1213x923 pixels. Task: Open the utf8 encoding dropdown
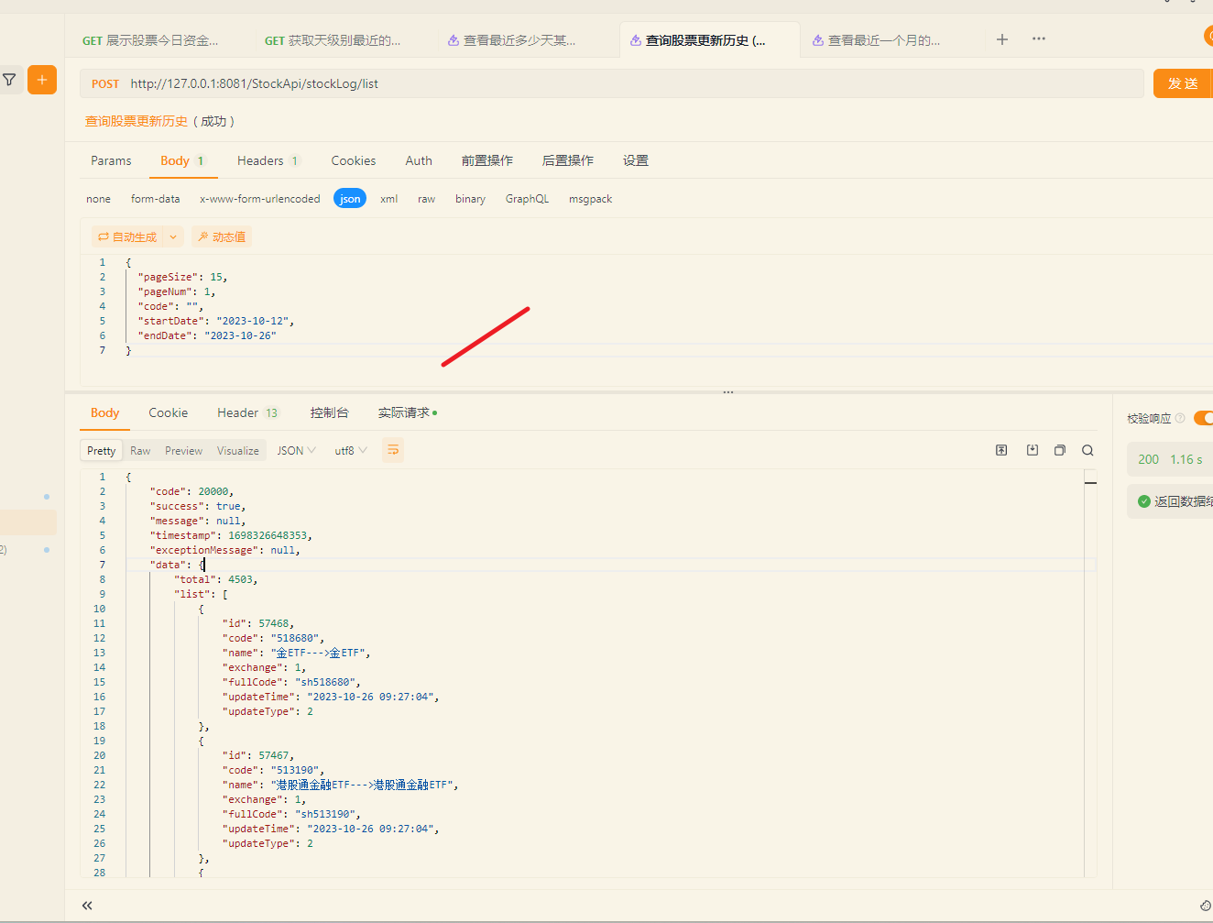coord(351,450)
